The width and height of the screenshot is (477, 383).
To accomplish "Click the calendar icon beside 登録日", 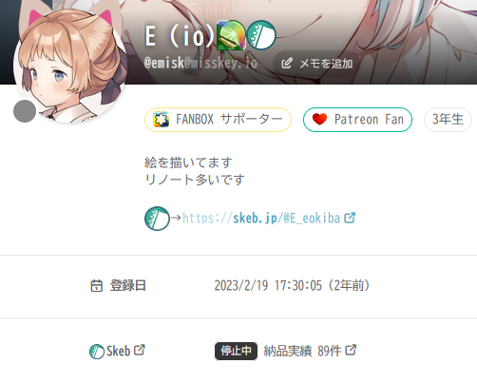I will [97, 286].
